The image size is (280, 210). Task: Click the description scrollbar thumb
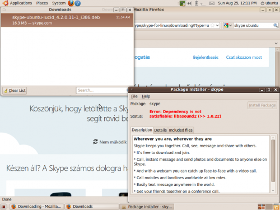point(273,161)
